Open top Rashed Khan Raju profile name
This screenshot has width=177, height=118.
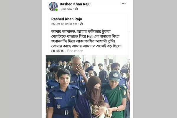75,4
